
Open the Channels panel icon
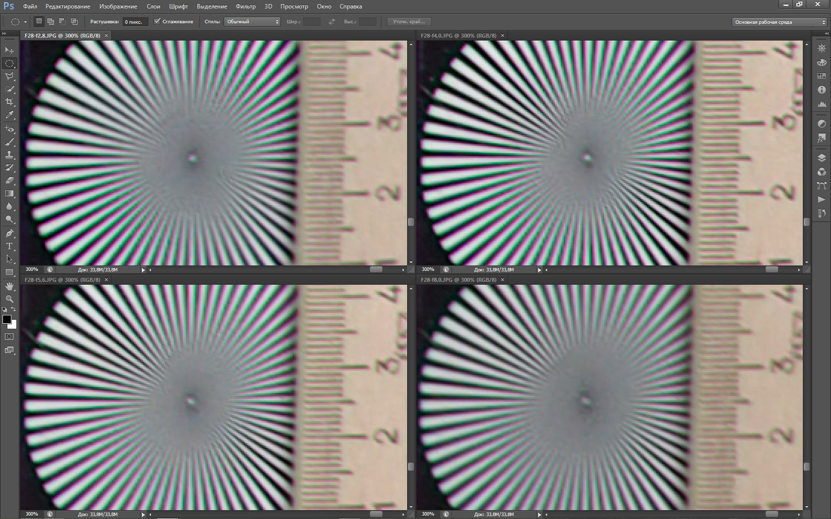point(822,172)
